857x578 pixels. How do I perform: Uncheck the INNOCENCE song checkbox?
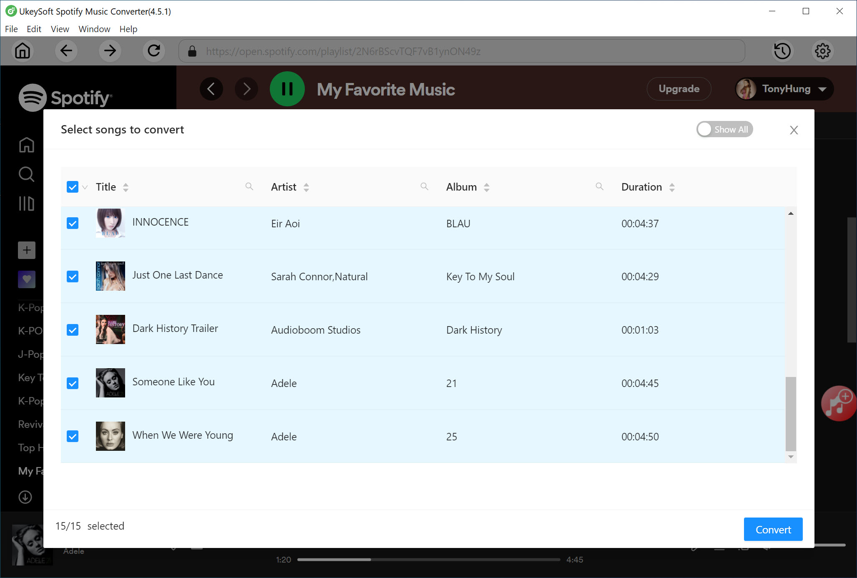pos(72,223)
